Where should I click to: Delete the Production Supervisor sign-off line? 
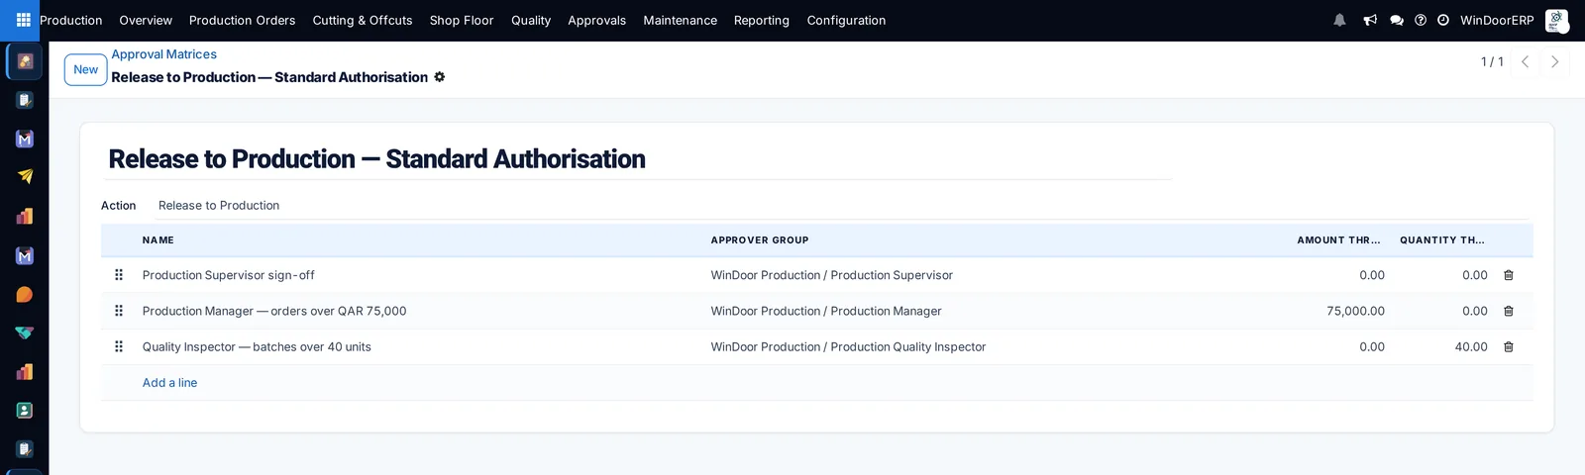pyautogui.click(x=1509, y=275)
